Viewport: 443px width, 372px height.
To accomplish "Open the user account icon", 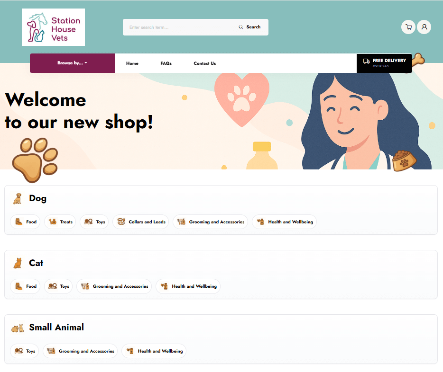I will pos(424,27).
